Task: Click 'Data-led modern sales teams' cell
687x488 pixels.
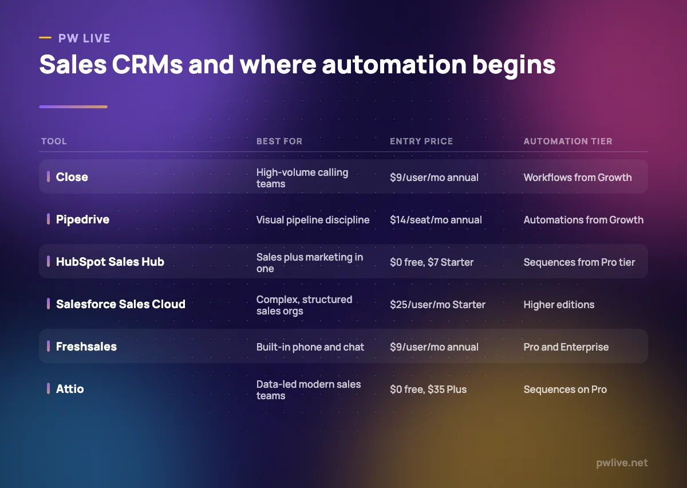Action: pyautogui.click(x=309, y=390)
